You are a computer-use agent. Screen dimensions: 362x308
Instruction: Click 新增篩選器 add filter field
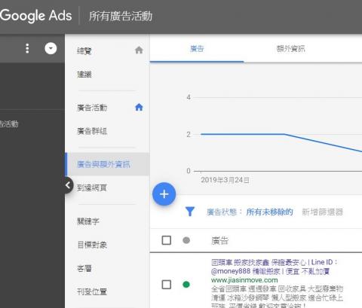(322, 212)
